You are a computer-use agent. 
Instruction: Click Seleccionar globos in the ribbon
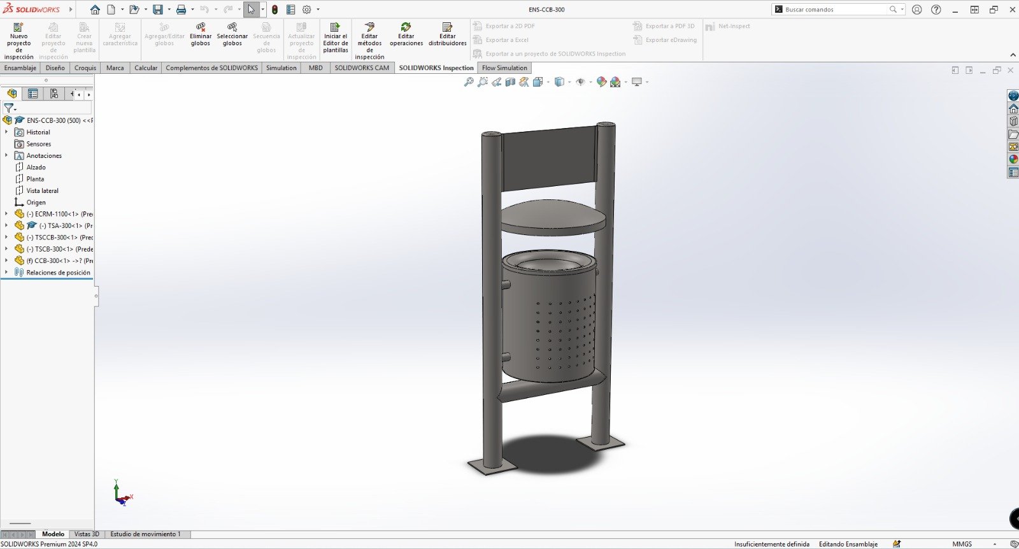tap(232, 27)
